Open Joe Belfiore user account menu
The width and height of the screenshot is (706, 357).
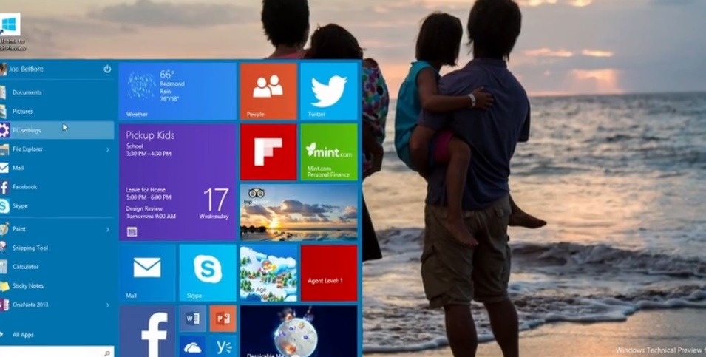pyautogui.click(x=21, y=69)
